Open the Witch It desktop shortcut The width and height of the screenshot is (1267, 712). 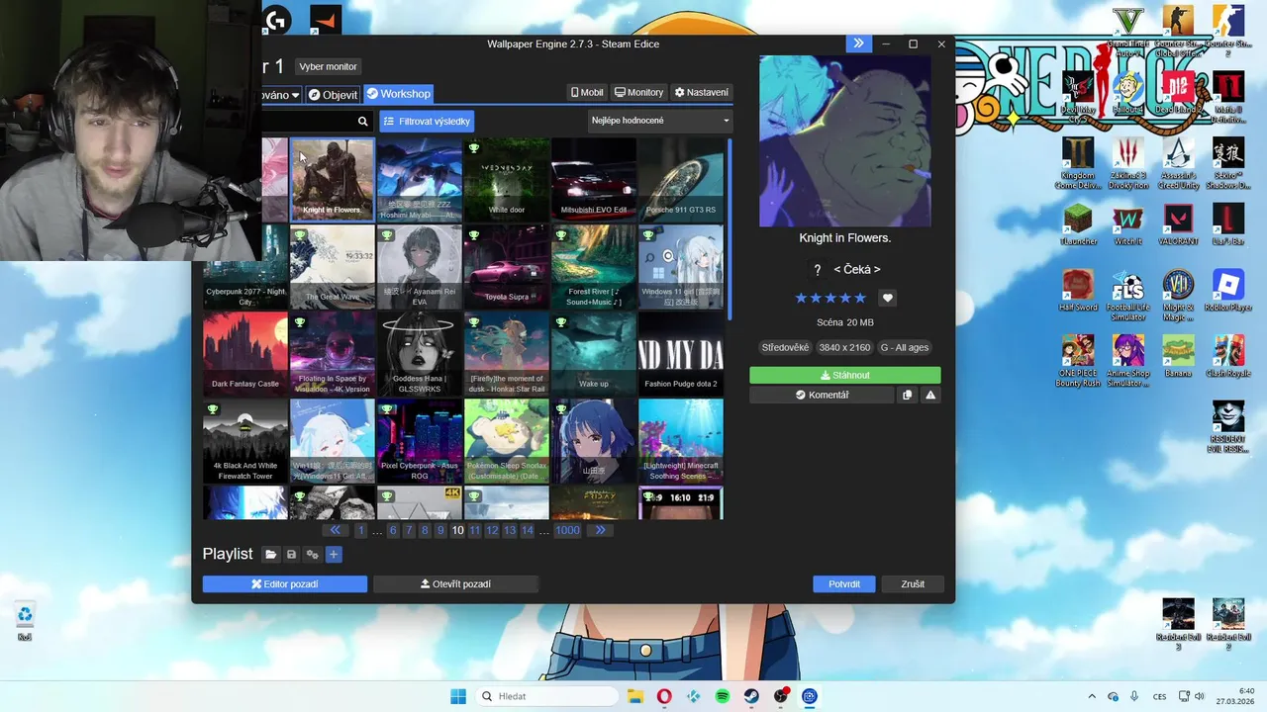coord(1127,224)
